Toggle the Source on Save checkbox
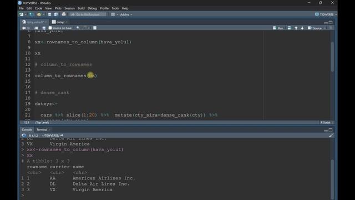The height and width of the screenshot is (200, 355). 50,28
